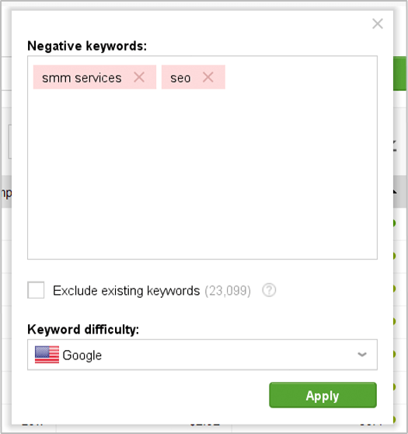Open the Keyword difficulty Google combo box

pos(202,355)
